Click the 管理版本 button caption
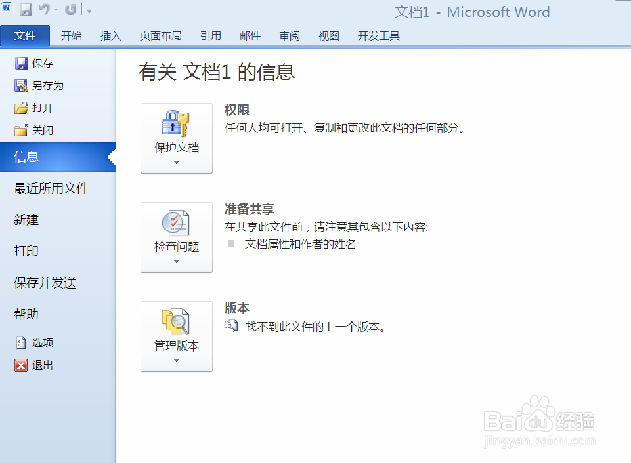Screen dimensions: 631x463 (177, 346)
